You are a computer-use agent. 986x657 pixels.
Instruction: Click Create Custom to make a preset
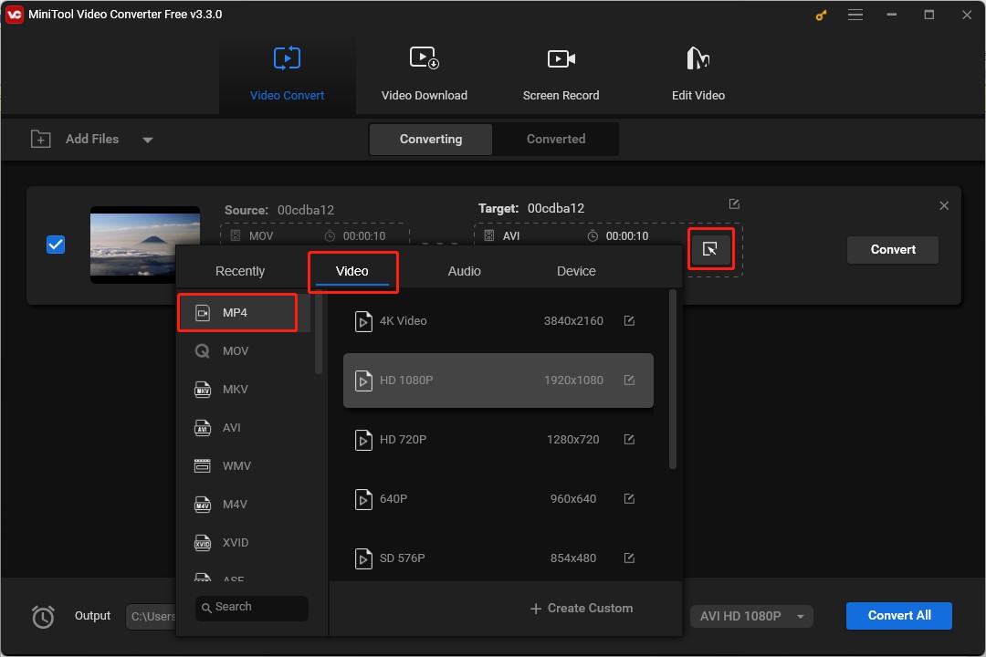(x=582, y=608)
